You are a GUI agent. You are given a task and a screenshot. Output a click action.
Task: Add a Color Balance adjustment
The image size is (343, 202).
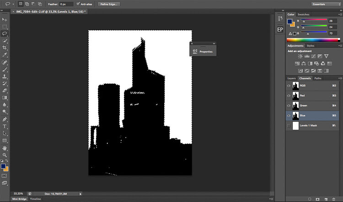tap(304, 64)
